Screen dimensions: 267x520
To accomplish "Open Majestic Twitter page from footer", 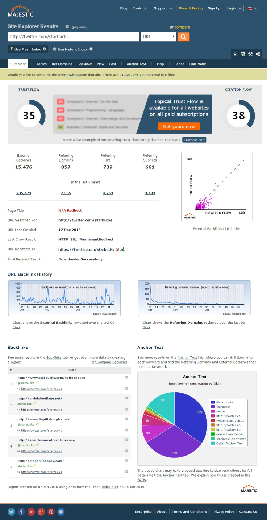I will point(12,512).
